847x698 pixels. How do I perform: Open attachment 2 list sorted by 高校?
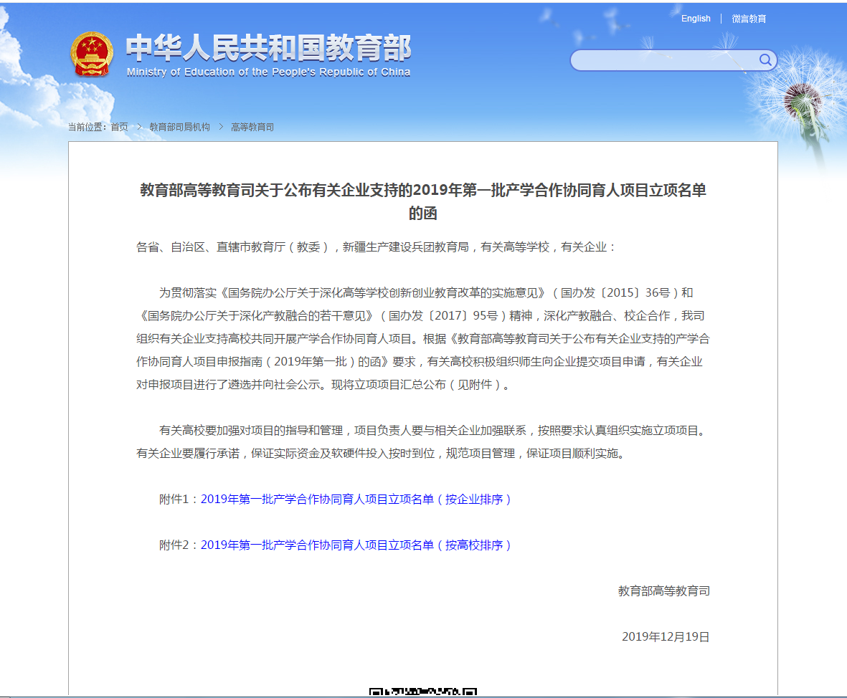click(x=356, y=545)
